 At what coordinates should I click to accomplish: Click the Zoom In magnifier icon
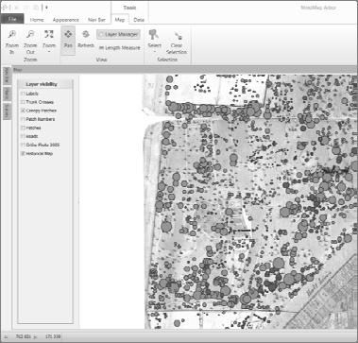[12, 34]
